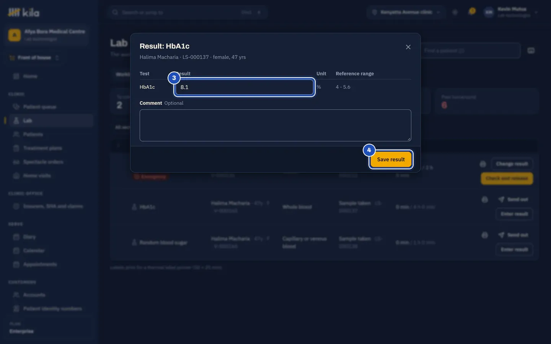Click the Find a patient field
This screenshot has width=551, height=344.
tap(470, 50)
